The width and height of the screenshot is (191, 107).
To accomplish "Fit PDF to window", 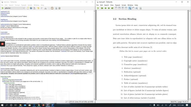I will pyautogui.click(x=126, y=8).
